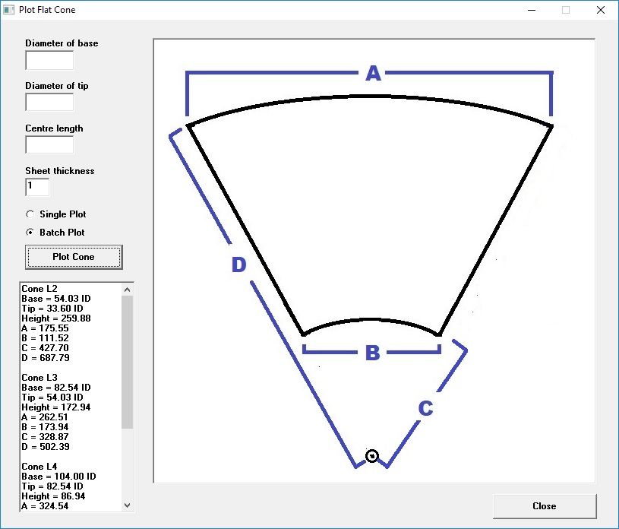Click the 'Diameter of base' label
This screenshot has width=619, height=529.
62,43
